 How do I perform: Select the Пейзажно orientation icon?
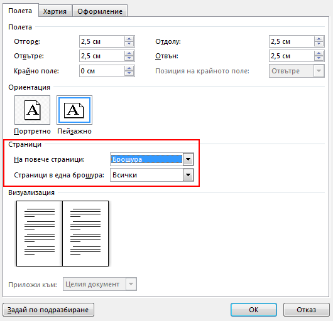point(74,110)
